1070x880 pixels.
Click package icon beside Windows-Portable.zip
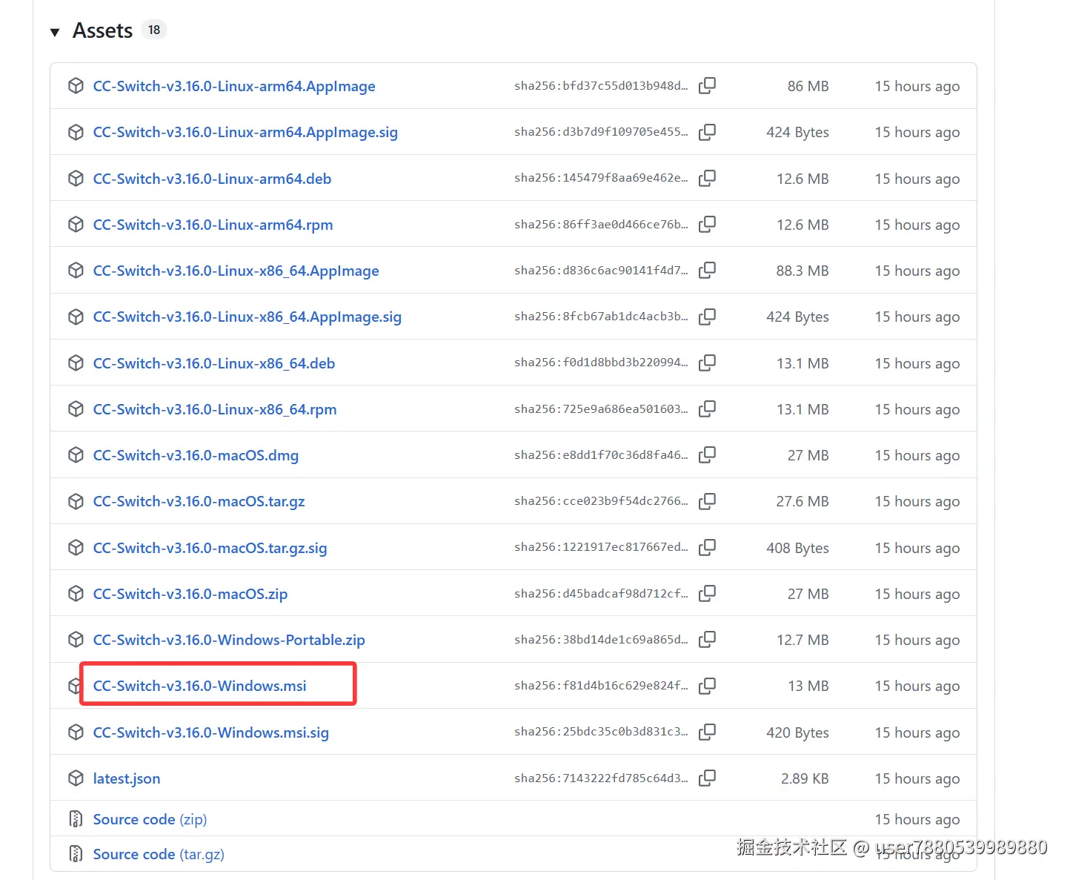76,640
